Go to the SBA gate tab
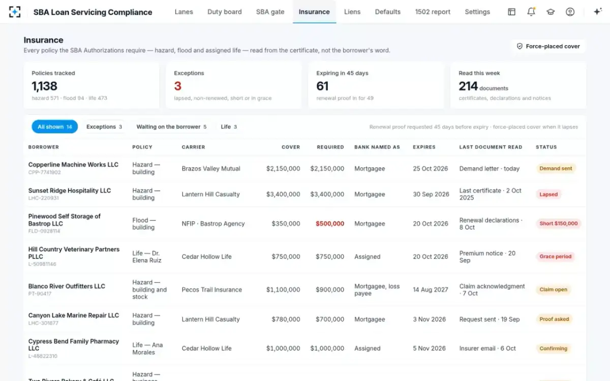Image resolution: width=610 pixels, height=381 pixels. pyautogui.click(x=270, y=12)
